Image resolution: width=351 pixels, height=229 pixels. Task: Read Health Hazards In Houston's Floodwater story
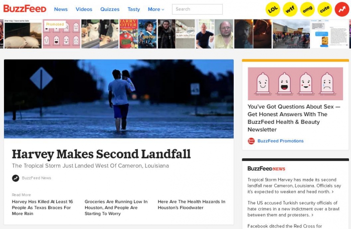pyautogui.click(x=192, y=204)
